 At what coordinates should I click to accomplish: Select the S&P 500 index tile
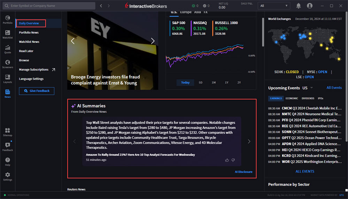tap(178, 28)
